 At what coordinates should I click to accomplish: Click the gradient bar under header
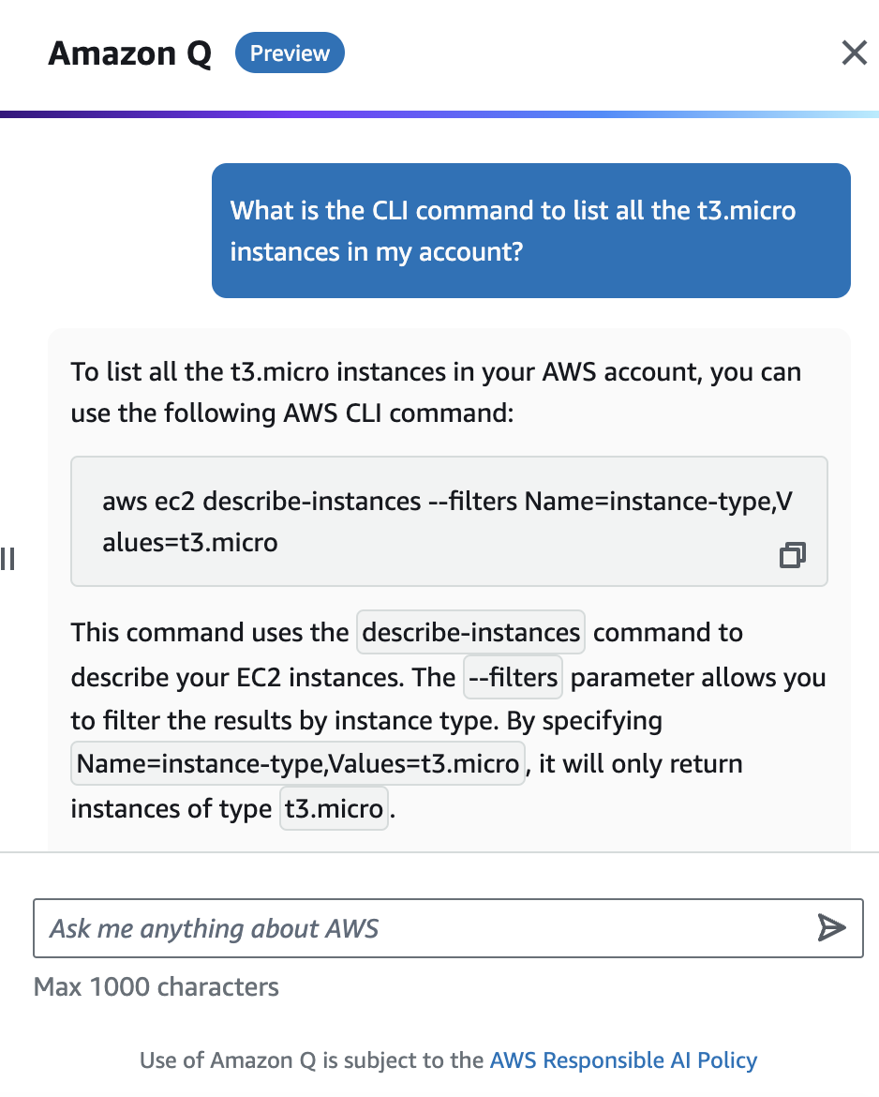click(x=439, y=113)
